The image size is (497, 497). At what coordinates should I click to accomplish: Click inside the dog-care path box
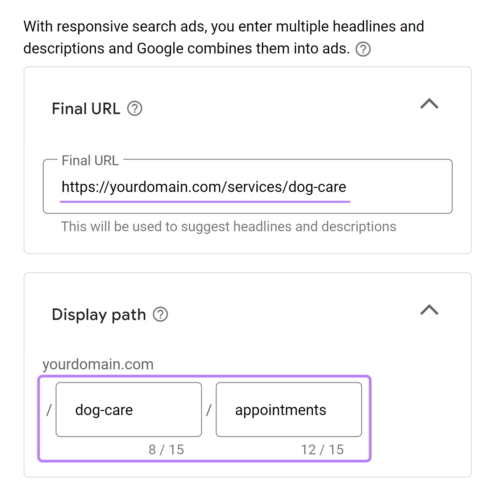point(128,410)
